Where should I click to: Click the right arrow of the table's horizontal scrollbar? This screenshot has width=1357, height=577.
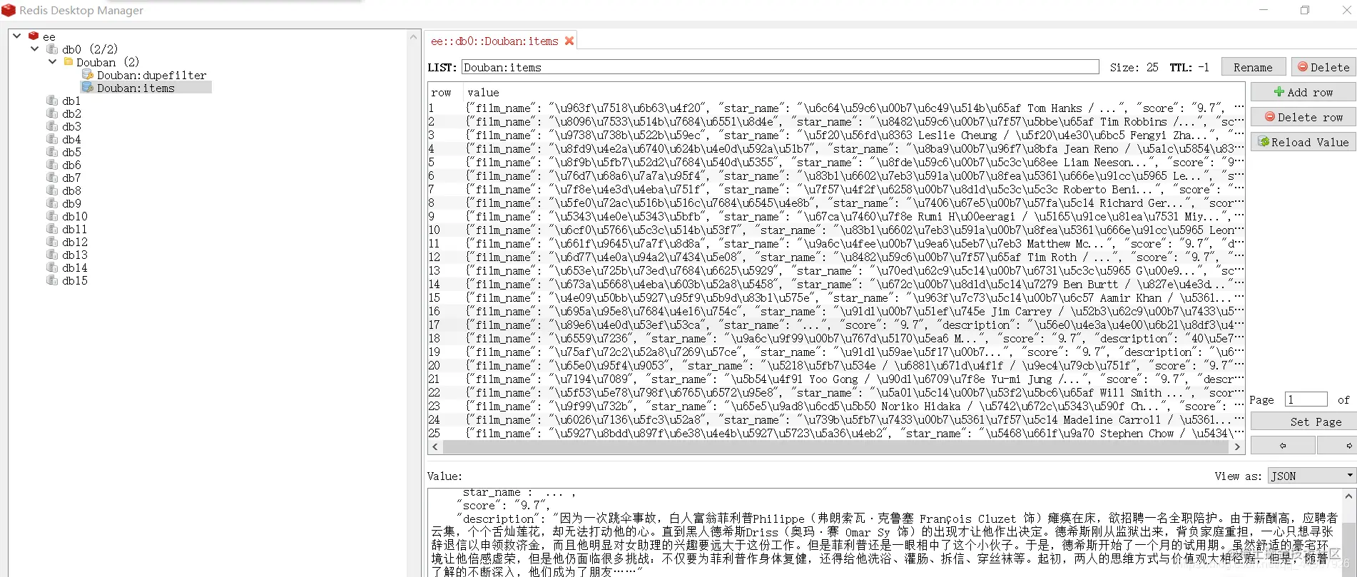pyautogui.click(x=1238, y=446)
